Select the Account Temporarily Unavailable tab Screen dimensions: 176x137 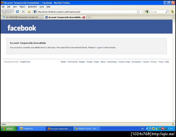coord(65,17)
